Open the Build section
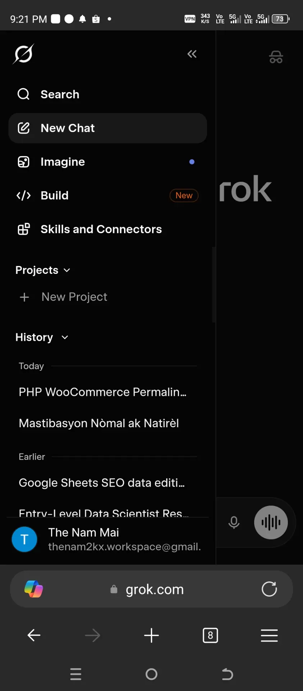 point(107,195)
